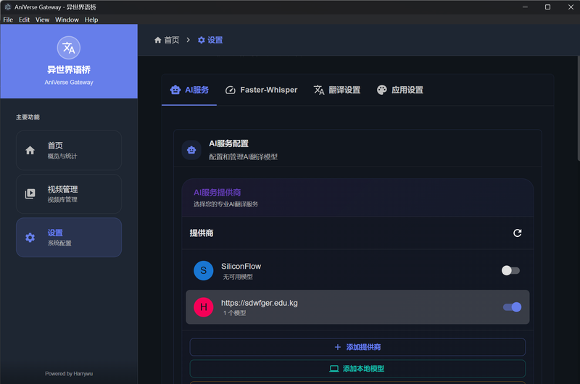
Task: Click the refresh providers icon
Action: tap(517, 233)
